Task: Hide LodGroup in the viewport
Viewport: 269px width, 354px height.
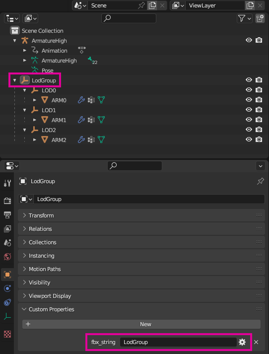Action: coord(249,80)
